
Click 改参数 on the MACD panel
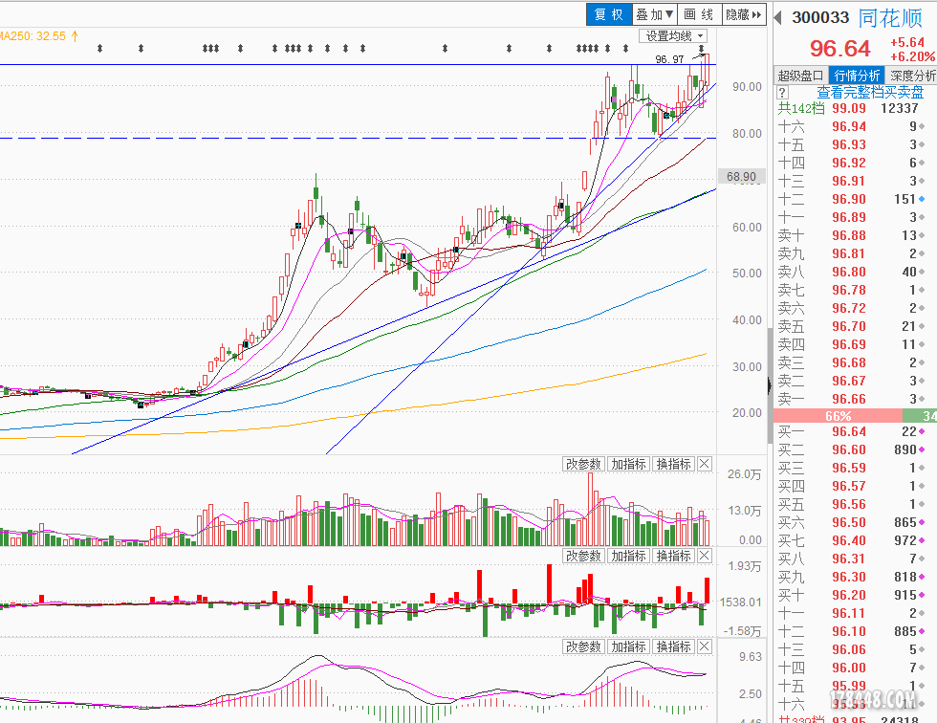point(583,646)
